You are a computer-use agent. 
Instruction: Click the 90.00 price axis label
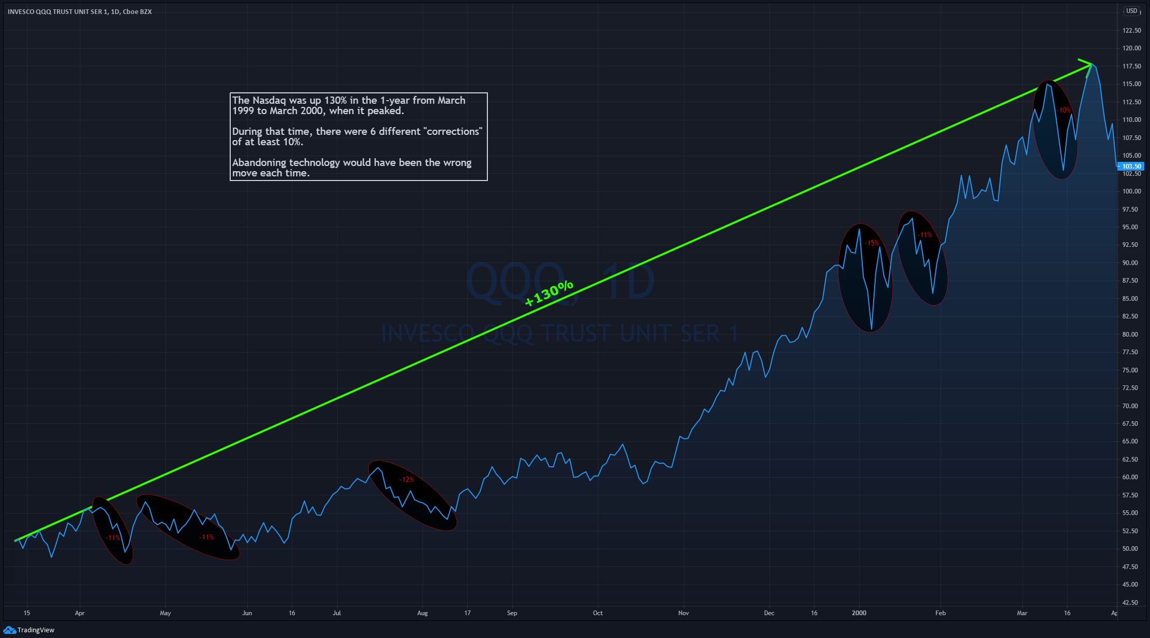pyautogui.click(x=1130, y=263)
